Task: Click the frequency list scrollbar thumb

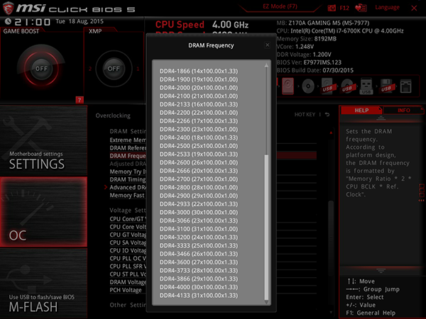Action: tap(266, 227)
